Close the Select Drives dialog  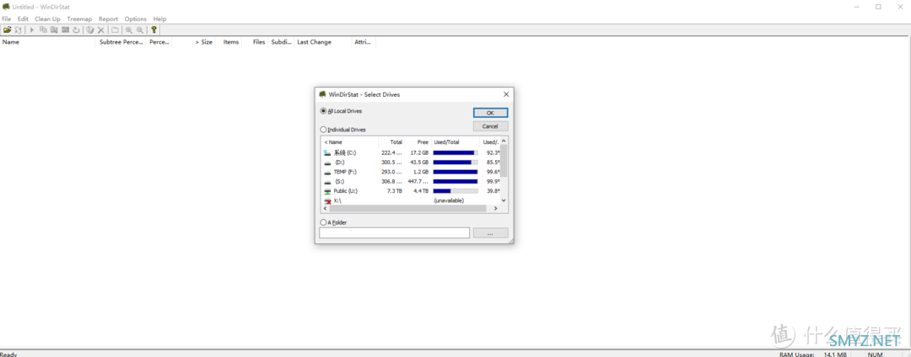point(506,94)
